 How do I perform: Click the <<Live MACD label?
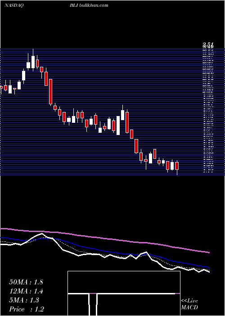pos(189,304)
